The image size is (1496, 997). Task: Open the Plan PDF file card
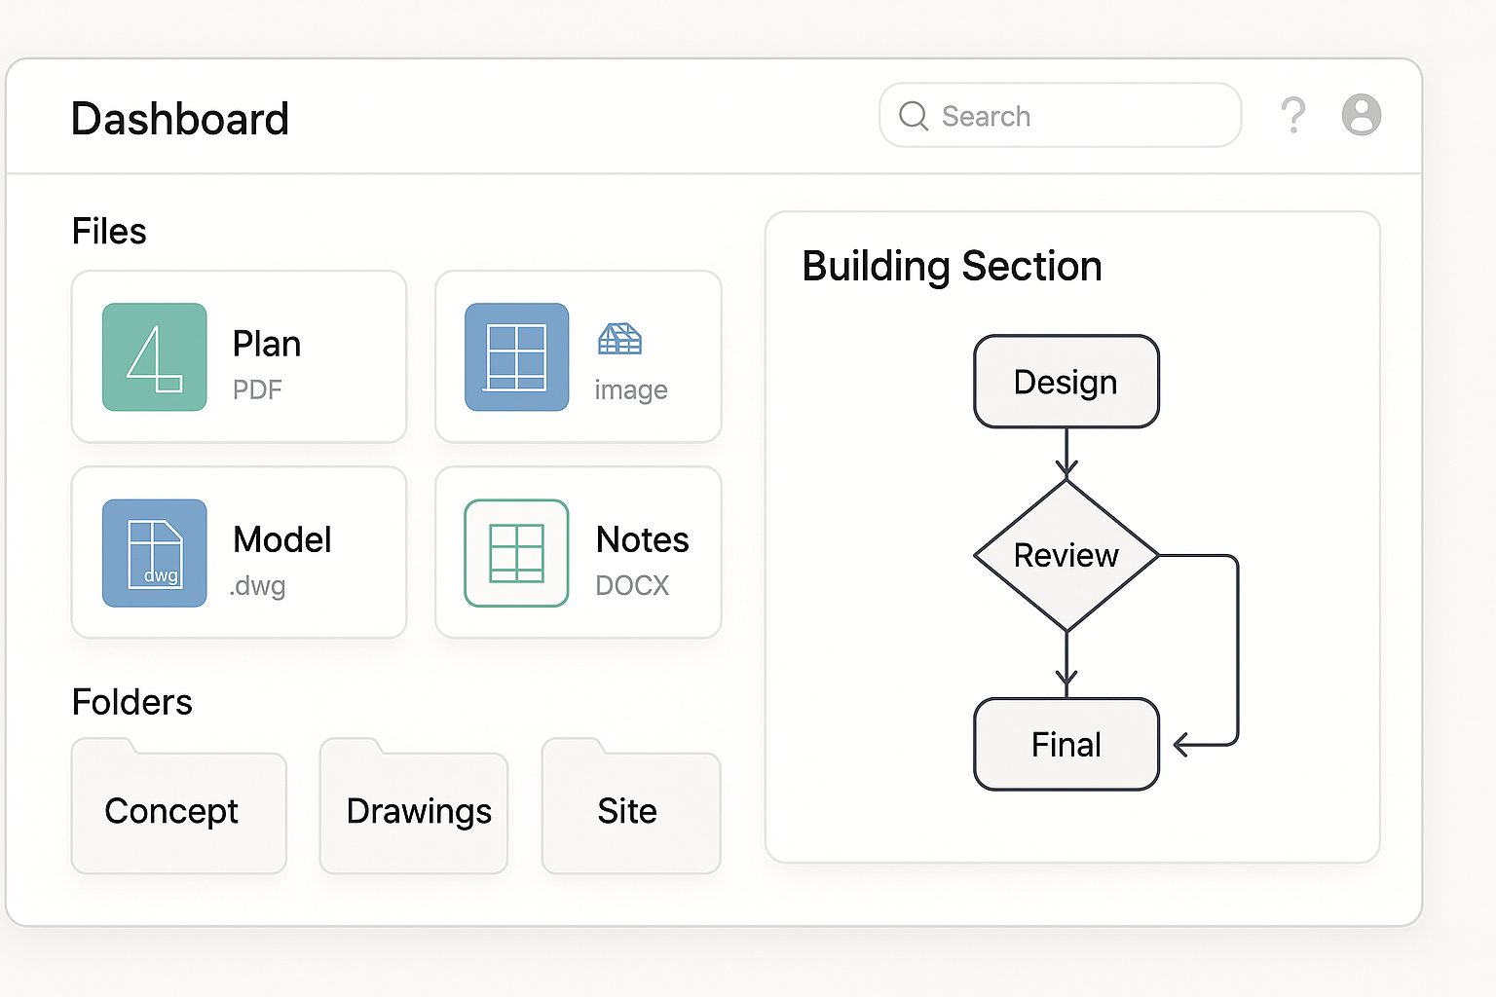[239, 356]
